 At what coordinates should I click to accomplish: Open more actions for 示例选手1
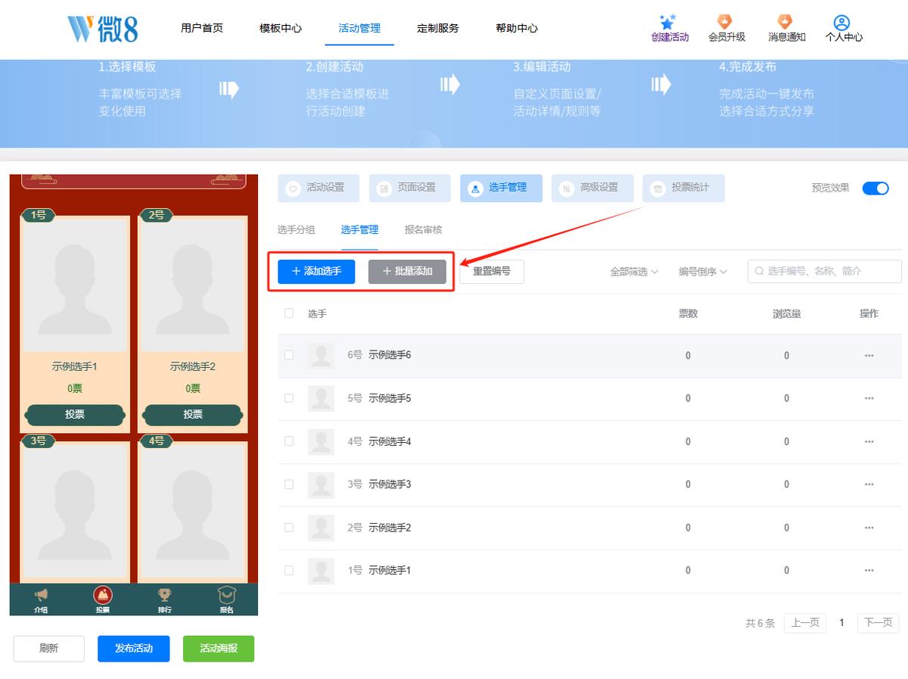[869, 571]
